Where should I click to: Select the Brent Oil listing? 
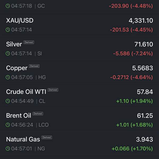click(x=19, y=116)
